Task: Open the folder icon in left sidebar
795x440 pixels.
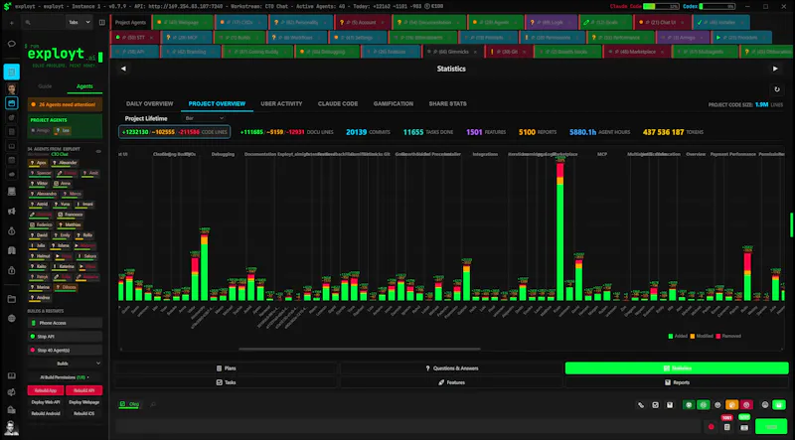Action: [x=12, y=299]
